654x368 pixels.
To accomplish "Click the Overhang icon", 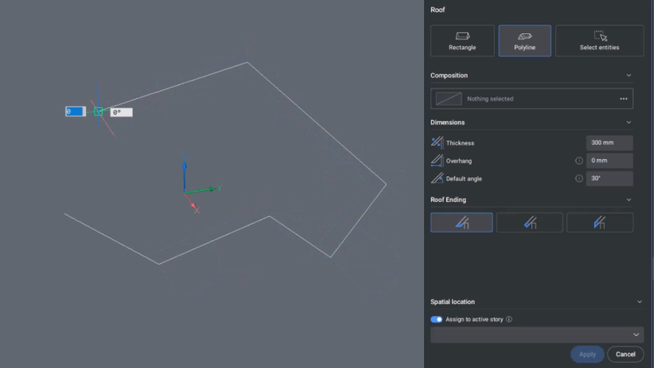I will (437, 161).
